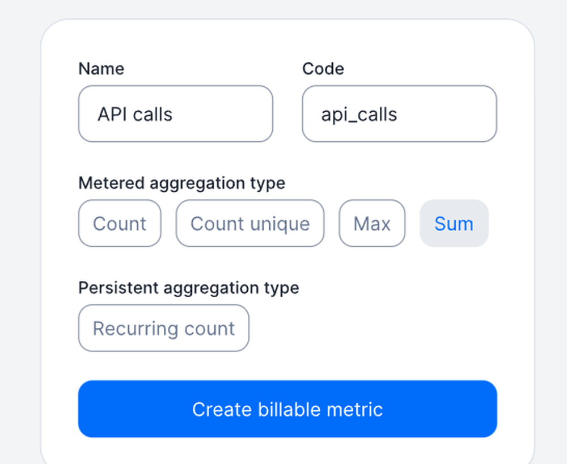Switch metered aggregation to Count

(120, 223)
